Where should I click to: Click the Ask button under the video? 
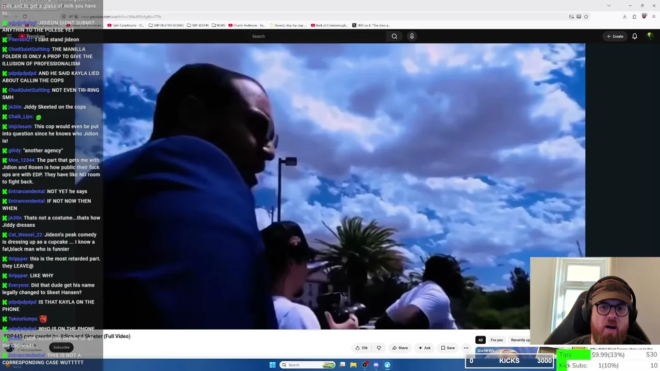[425, 348]
